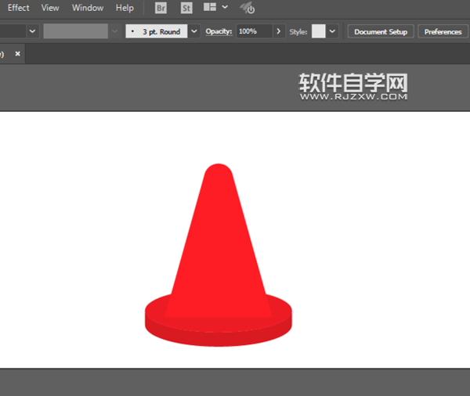Click the Opacity label link

pyautogui.click(x=219, y=31)
